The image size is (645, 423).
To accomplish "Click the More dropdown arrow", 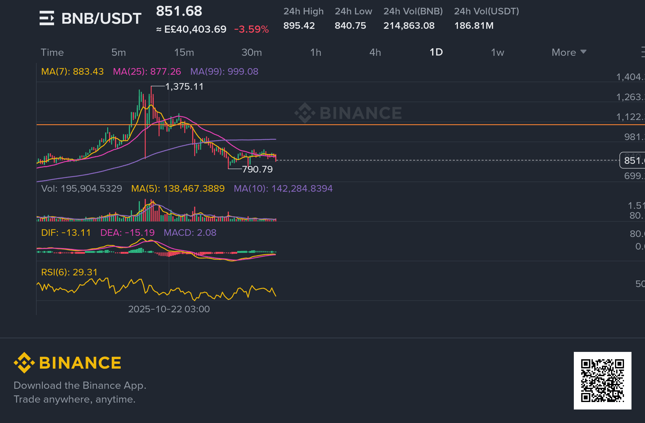I will click(583, 52).
